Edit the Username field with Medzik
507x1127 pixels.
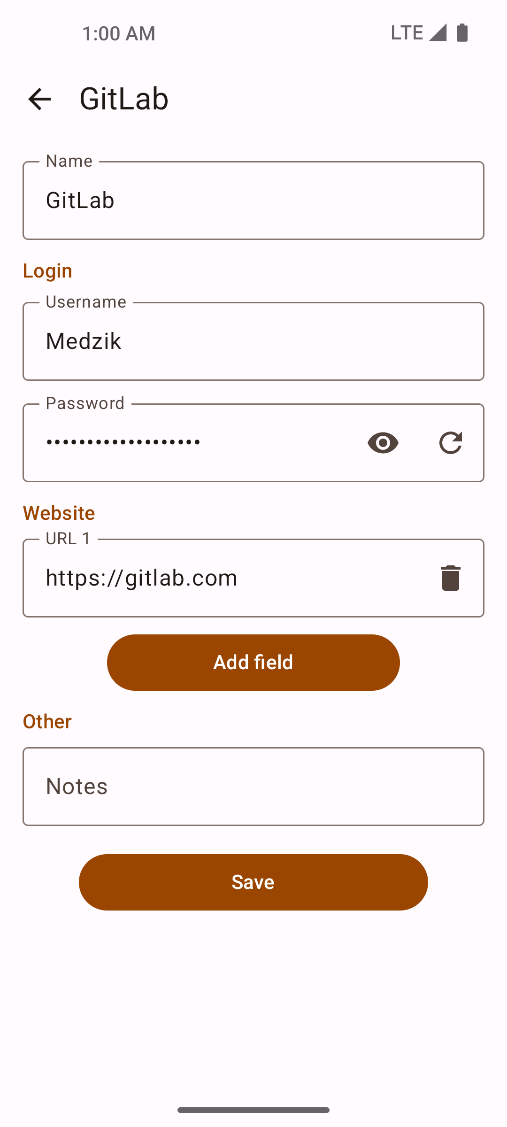coord(253,341)
